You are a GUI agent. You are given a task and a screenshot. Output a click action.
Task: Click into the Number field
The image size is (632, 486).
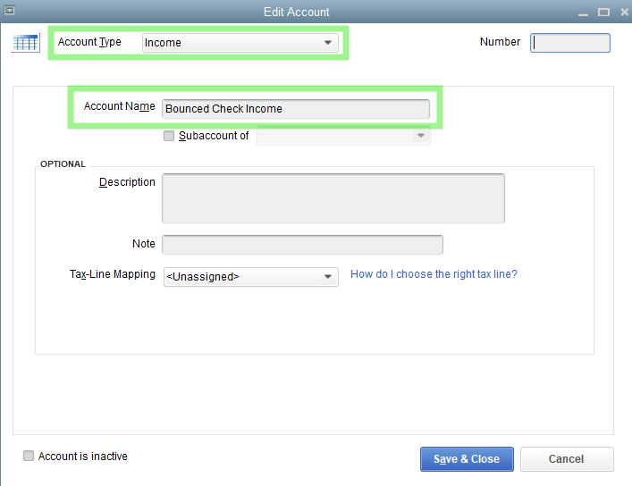(570, 43)
